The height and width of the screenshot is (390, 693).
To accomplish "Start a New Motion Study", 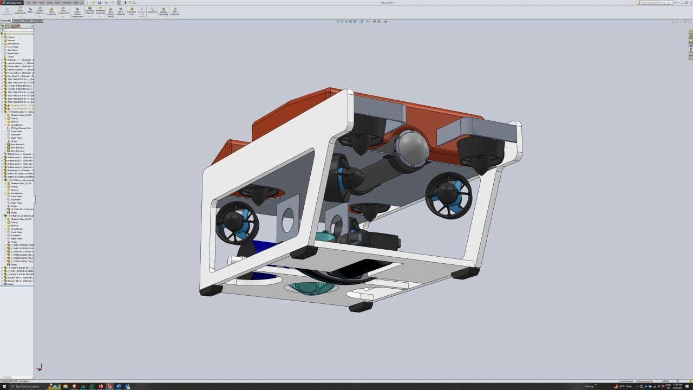I will (110, 10).
